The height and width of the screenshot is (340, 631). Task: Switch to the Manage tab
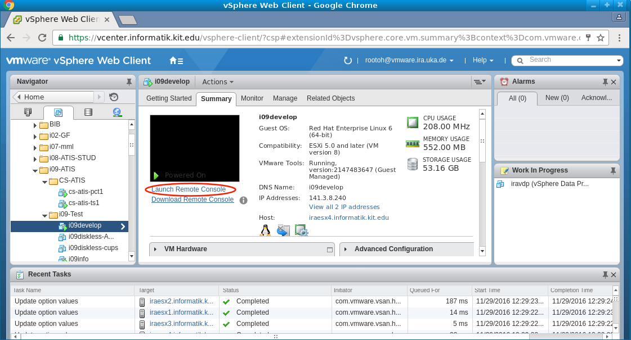pos(285,98)
